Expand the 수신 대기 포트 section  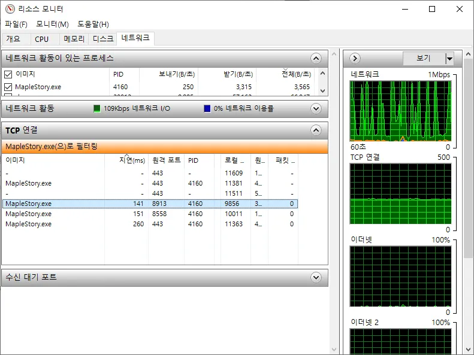click(x=316, y=277)
